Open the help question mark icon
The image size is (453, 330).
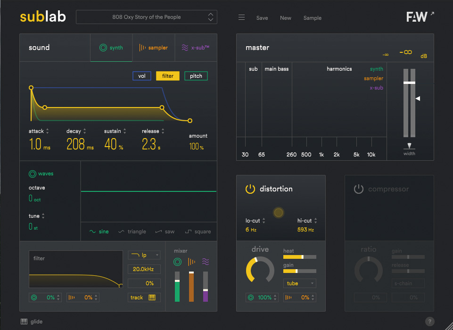(x=429, y=322)
